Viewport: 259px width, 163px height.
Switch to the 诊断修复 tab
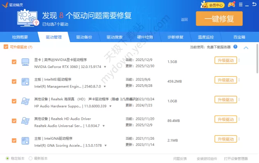(x=175, y=37)
